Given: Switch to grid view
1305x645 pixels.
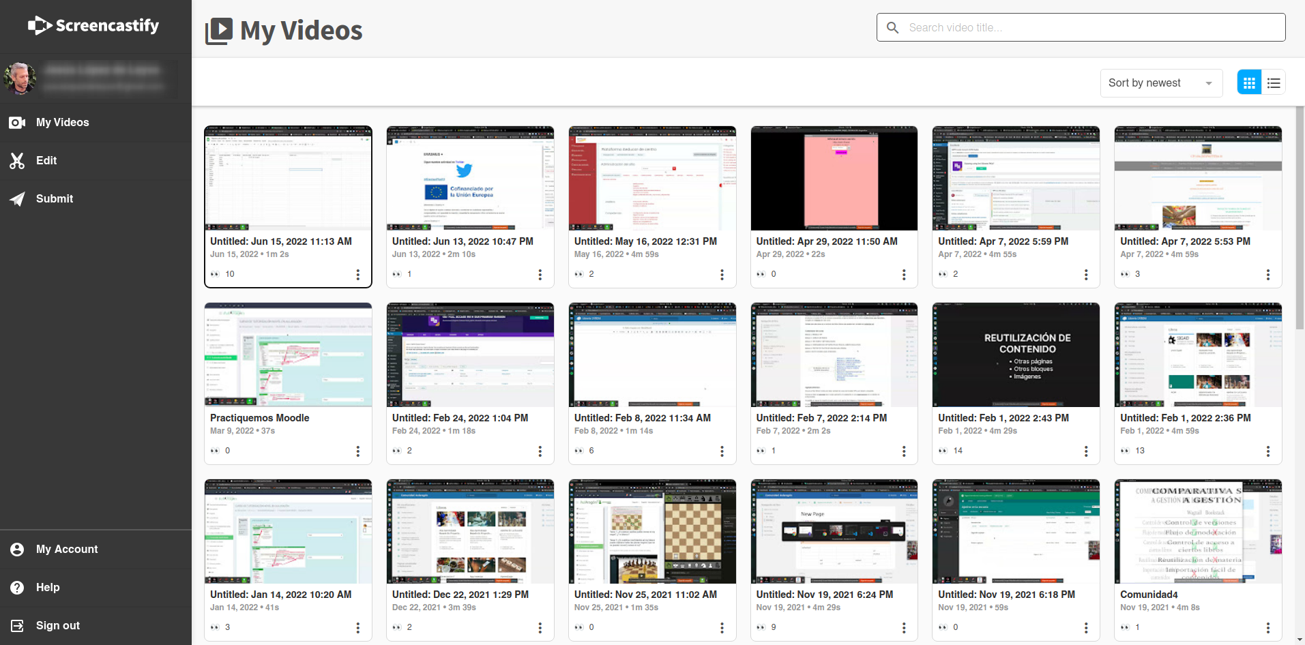Looking at the screenshot, I should click(1249, 83).
